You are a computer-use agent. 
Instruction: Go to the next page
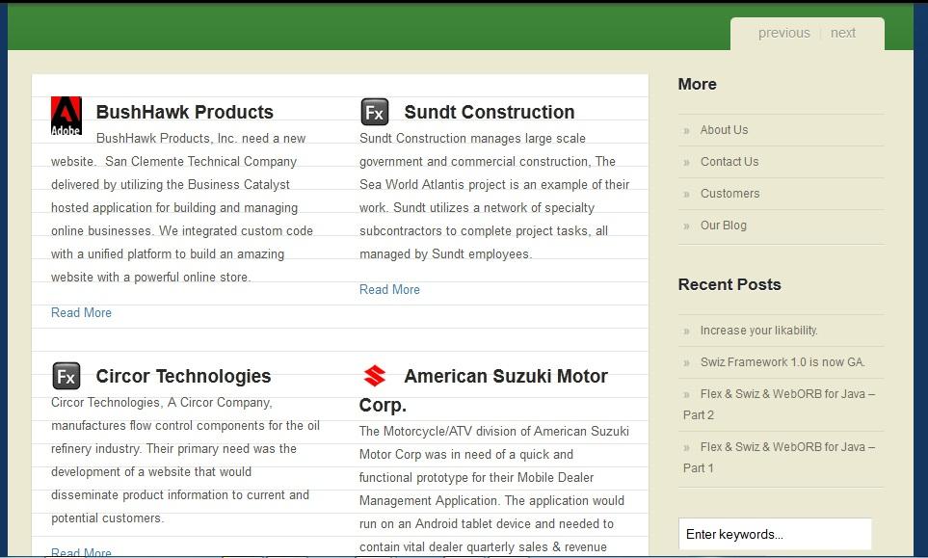coord(843,33)
